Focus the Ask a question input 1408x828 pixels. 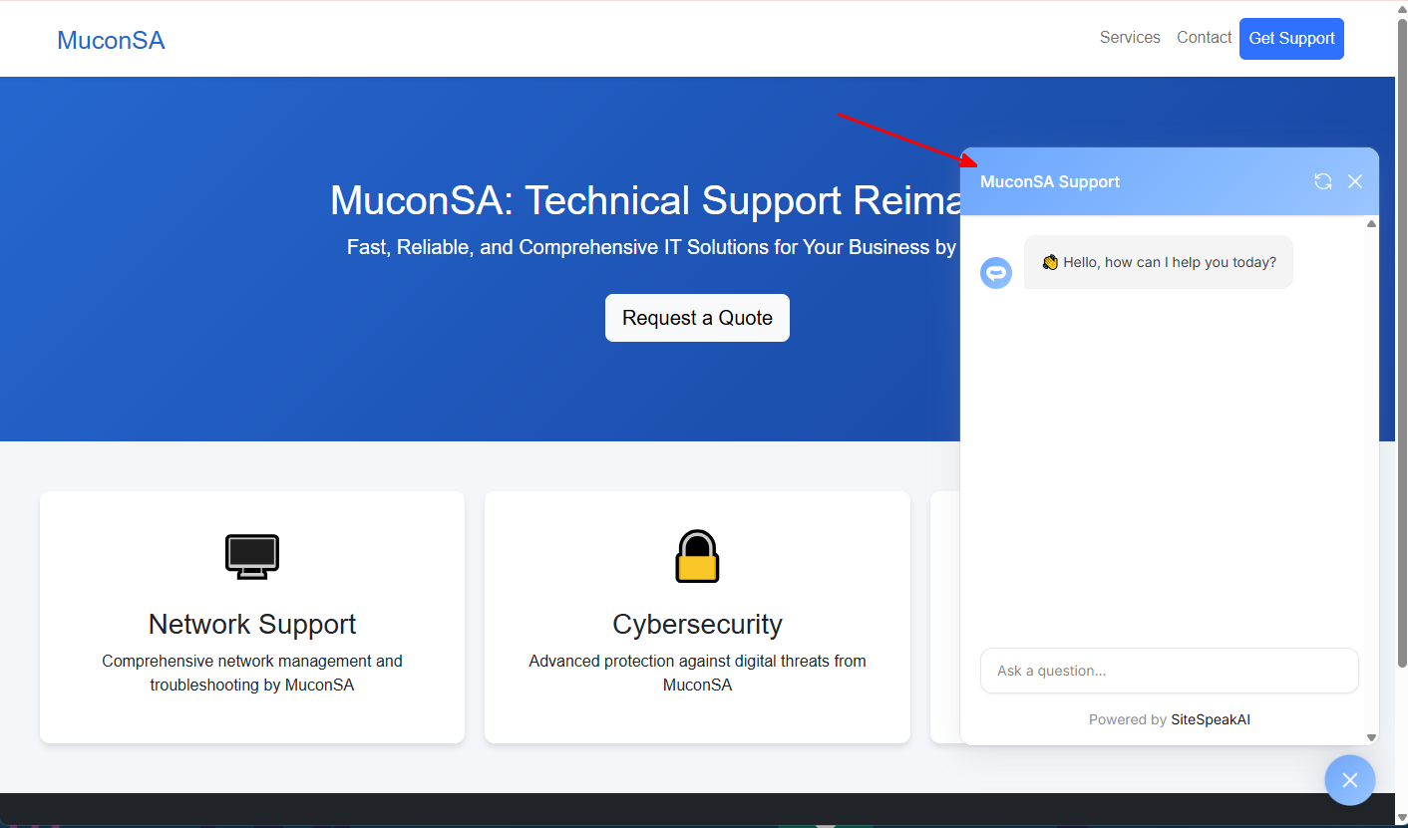tap(1169, 671)
